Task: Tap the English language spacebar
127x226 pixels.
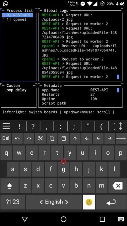Action: (x=54, y=202)
